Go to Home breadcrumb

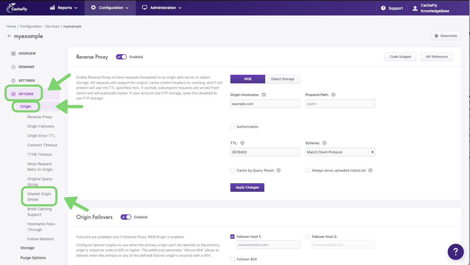11,26
